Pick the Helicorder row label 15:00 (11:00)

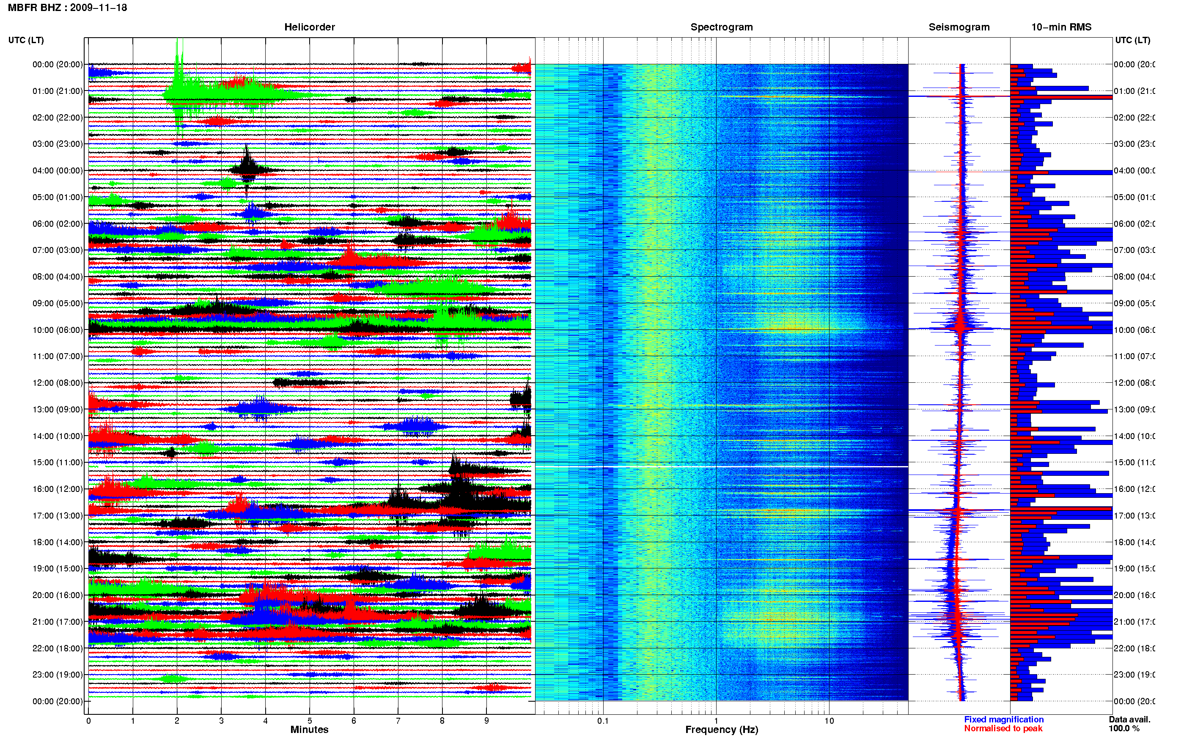click(x=58, y=462)
